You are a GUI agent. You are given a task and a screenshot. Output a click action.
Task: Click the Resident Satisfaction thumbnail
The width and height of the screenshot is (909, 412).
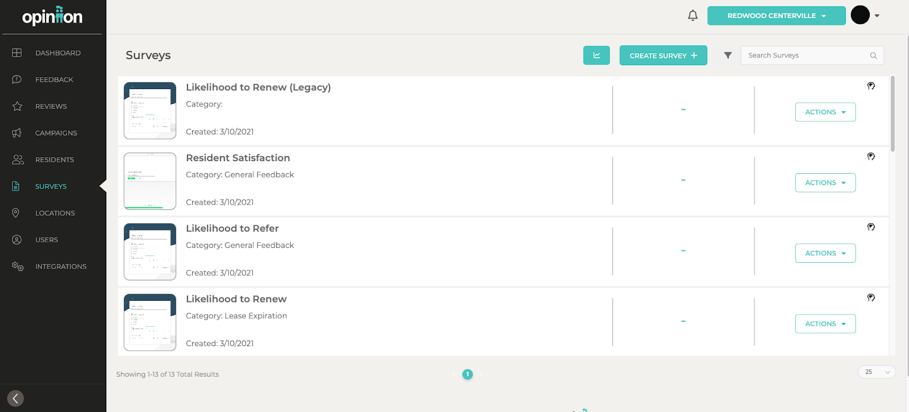tap(150, 181)
